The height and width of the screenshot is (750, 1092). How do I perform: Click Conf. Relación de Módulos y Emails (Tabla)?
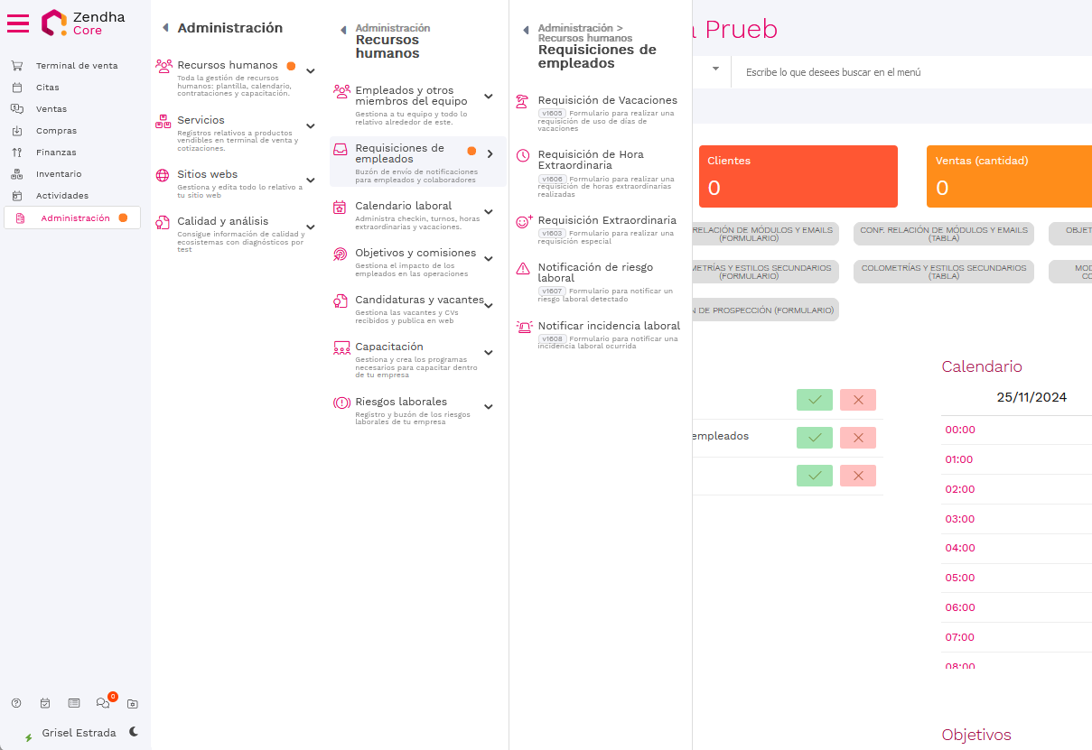(944, 234)
